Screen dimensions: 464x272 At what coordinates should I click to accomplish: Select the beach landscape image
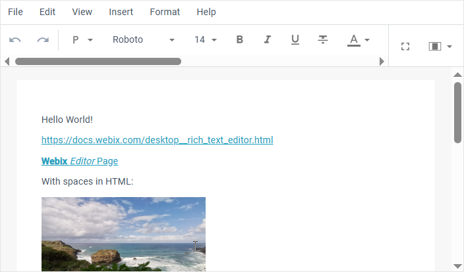(x=123, y=233)
